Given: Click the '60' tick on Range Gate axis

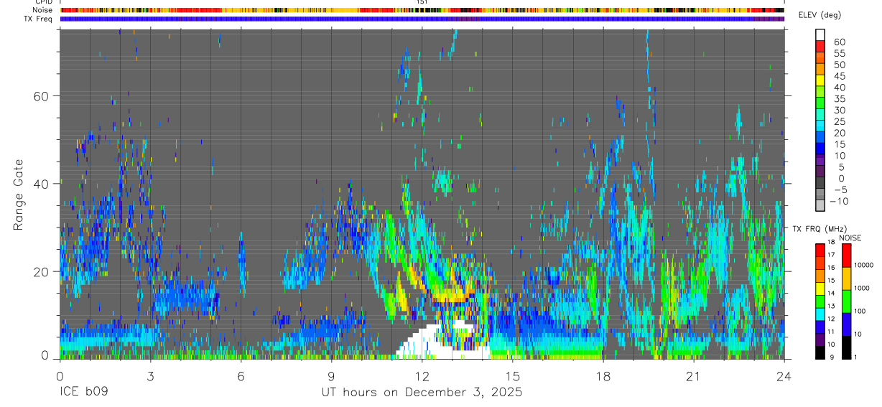Looking at the screenshot, I should 40,96.
